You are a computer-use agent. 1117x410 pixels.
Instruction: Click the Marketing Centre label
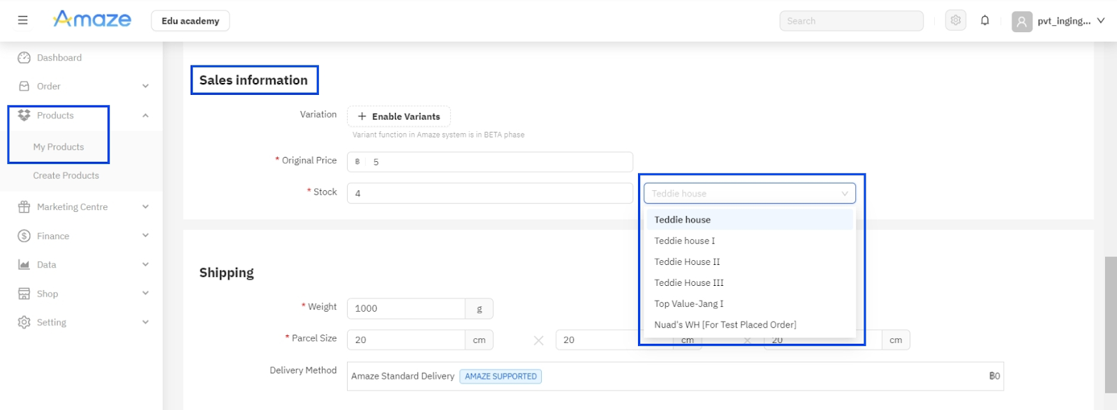coord(73,207)
